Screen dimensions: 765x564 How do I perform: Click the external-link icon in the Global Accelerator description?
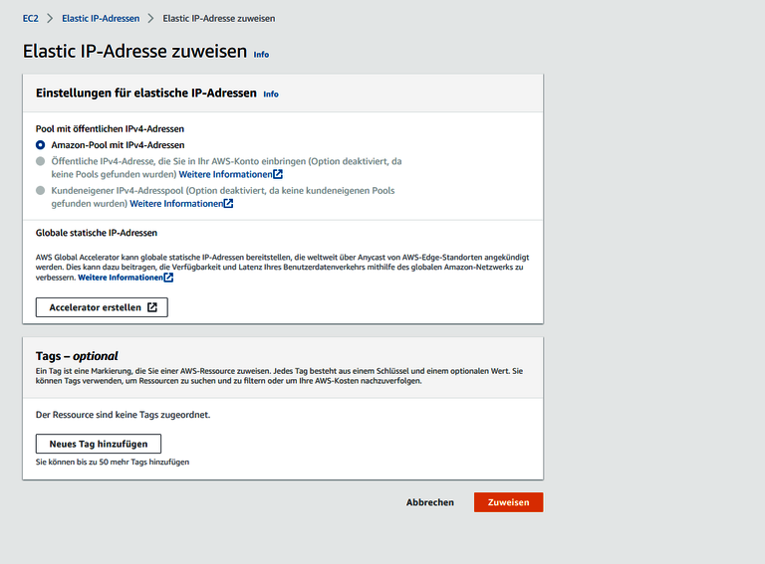(x=168, y=278)
